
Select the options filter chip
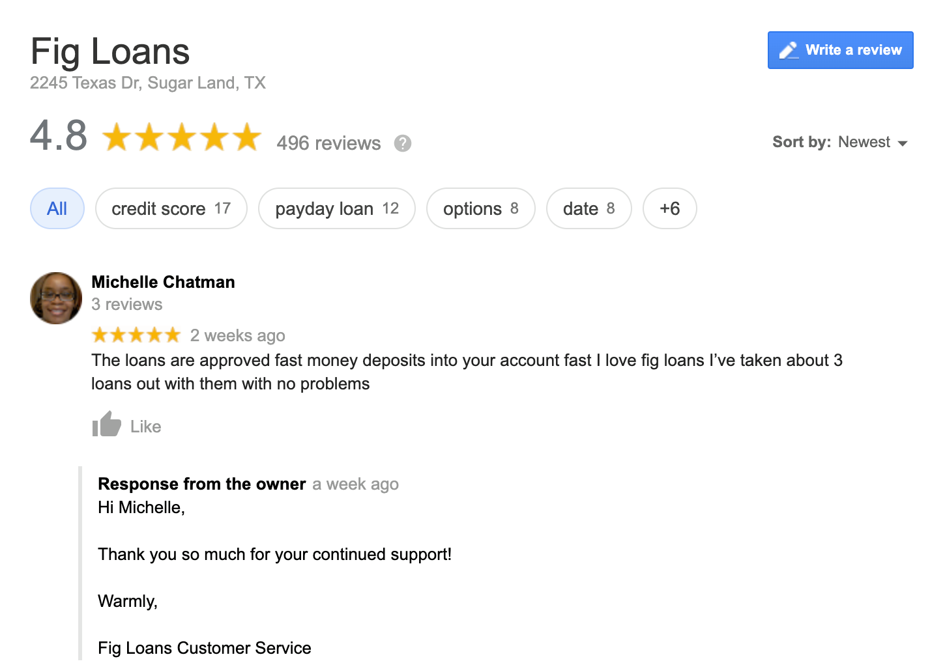(x=481, y=208)
